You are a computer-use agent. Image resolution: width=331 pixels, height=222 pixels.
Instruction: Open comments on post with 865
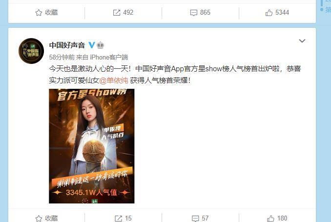tap(200, 13)
